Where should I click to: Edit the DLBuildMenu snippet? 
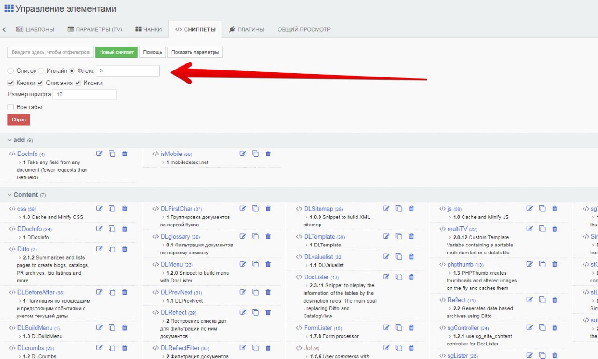tap(100, 328)
